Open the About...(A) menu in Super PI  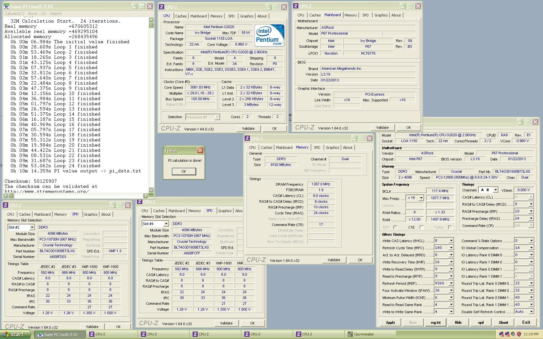click(x=37, y=14)
